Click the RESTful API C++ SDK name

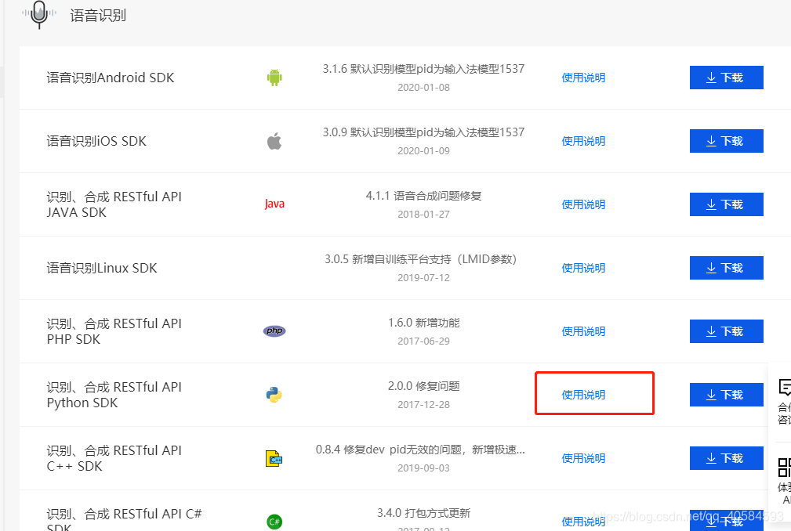point(114,458)
